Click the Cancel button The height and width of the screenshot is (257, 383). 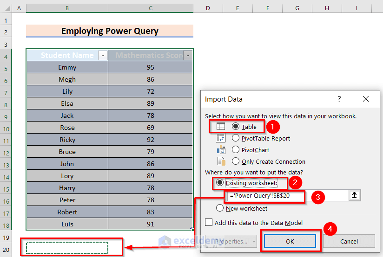coord(349,241)
